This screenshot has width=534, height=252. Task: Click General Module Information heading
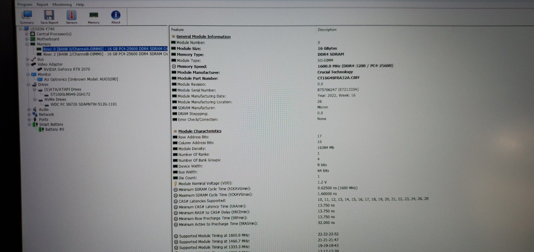point(204,37)
